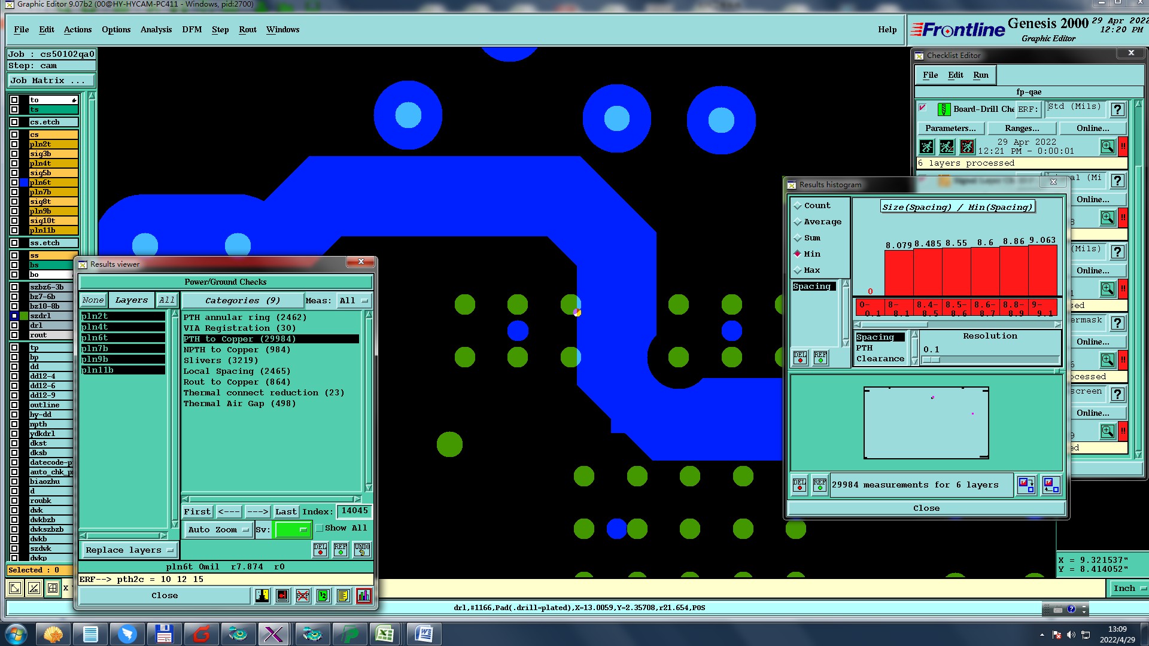Click the crossed-out REF icon
The width and height of the screenshot is (1149, 646).
click(303, 596)
